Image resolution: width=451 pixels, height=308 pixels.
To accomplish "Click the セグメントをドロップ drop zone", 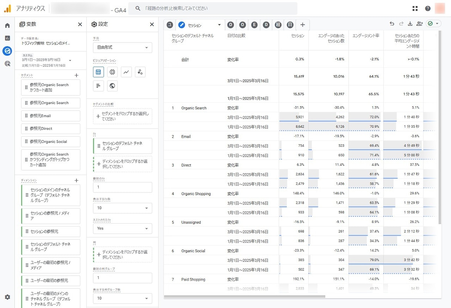I will [122, 116].
